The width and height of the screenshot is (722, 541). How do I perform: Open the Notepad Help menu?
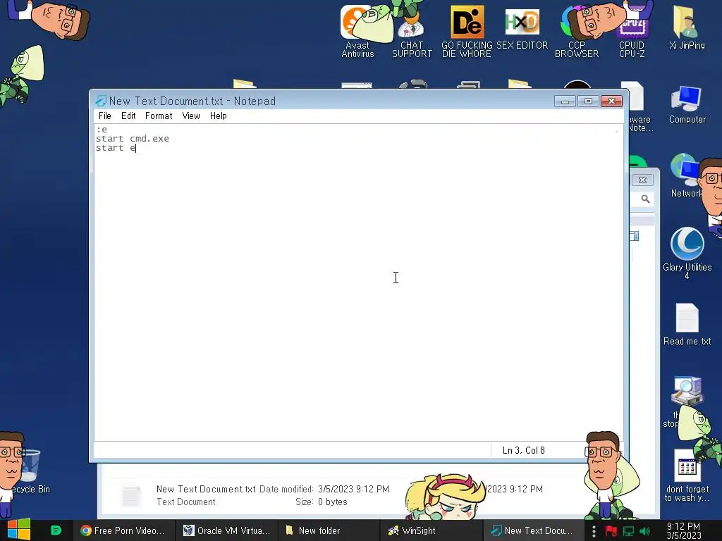click(x=219, y=116)
